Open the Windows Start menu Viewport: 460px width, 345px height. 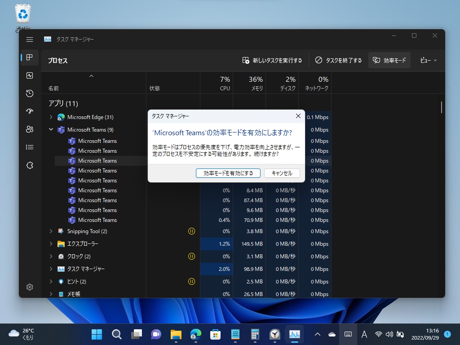coord(97,334)
